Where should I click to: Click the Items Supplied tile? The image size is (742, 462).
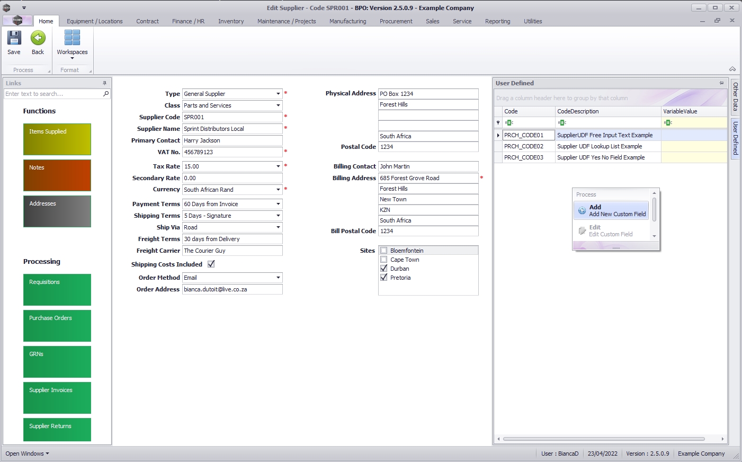[x=57, y=139]
